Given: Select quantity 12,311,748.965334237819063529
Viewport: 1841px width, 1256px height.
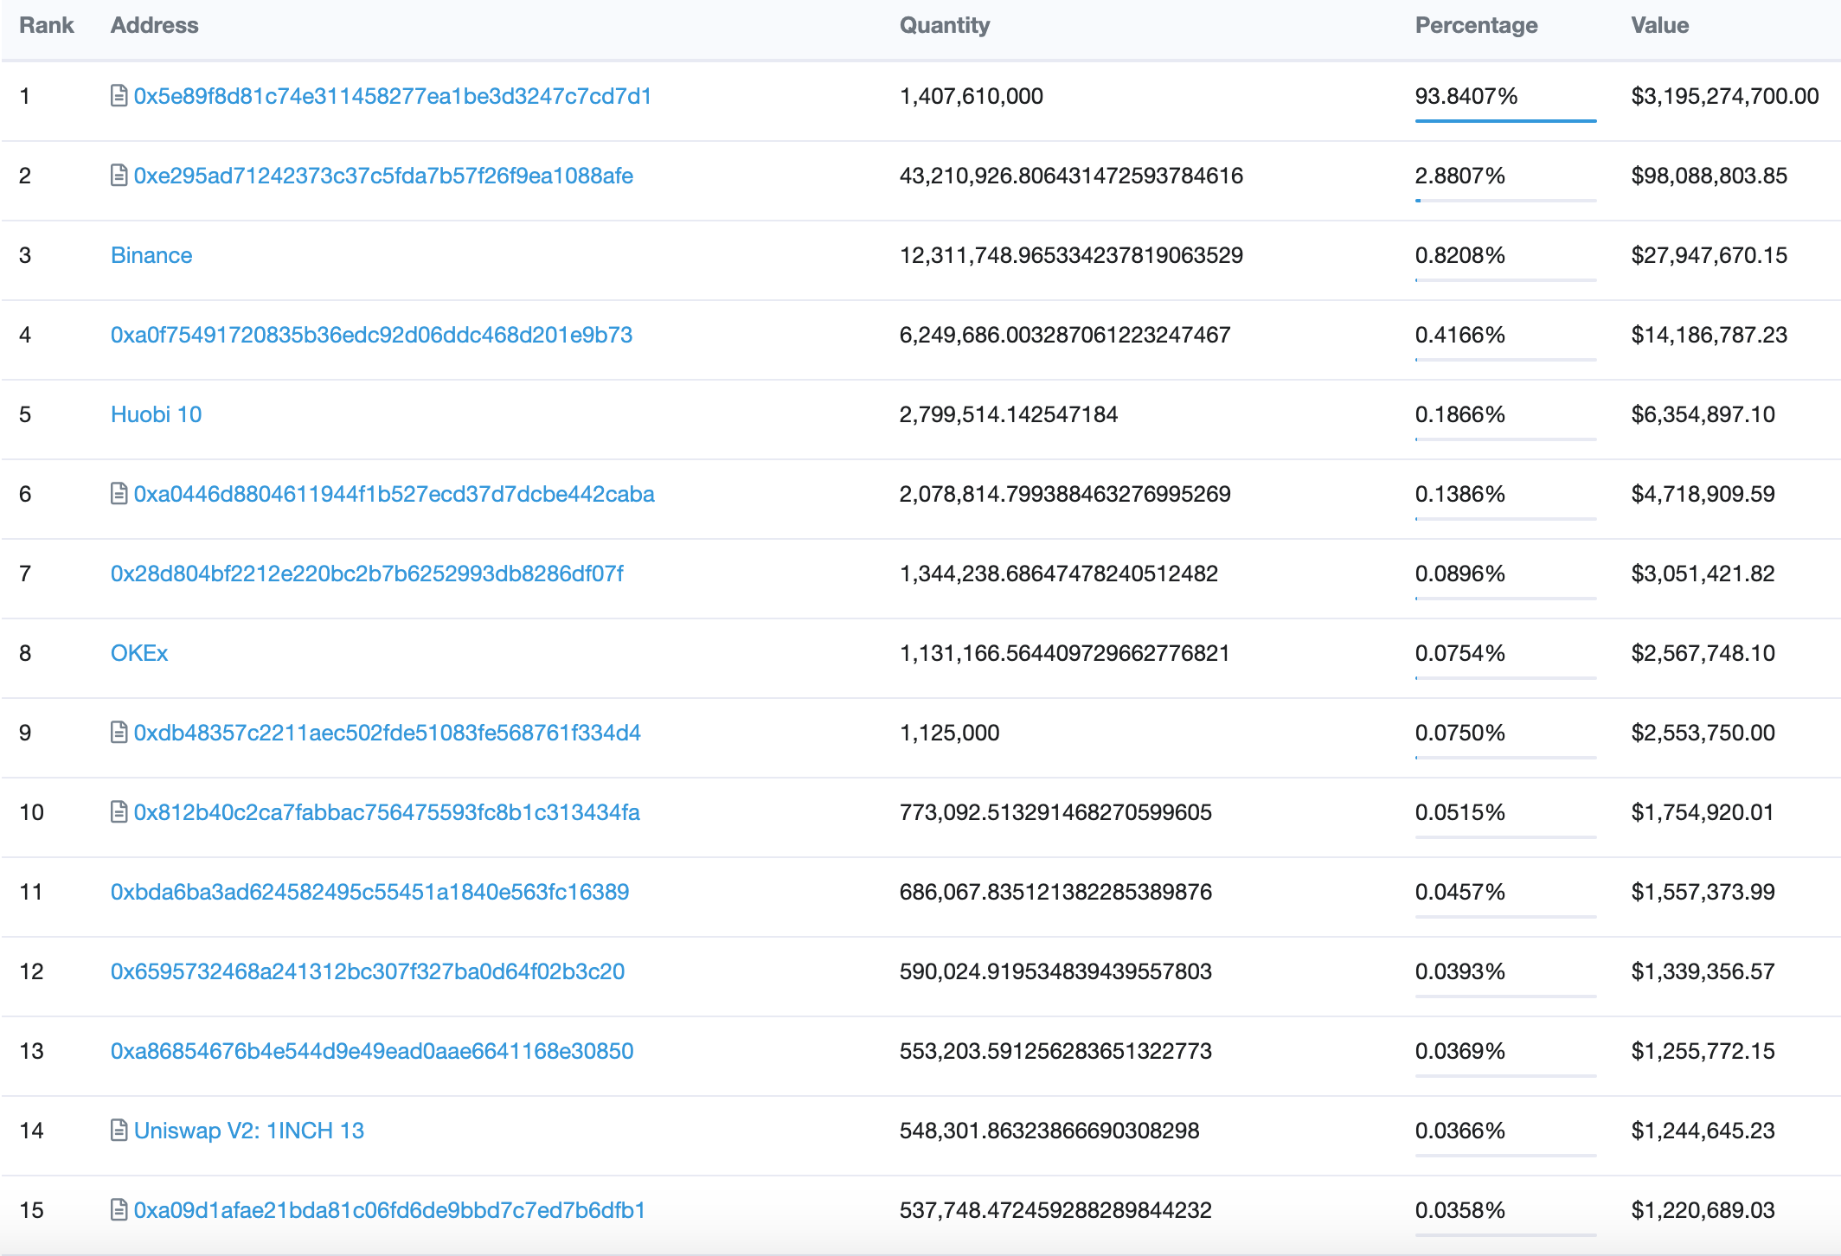Looking at the screenshot, I should (x=1071, y=255).
